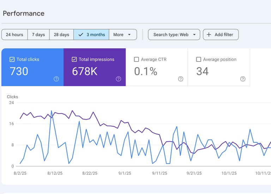Expand the More date range dropdown
271x194 pixels.
tap(122, 35)
